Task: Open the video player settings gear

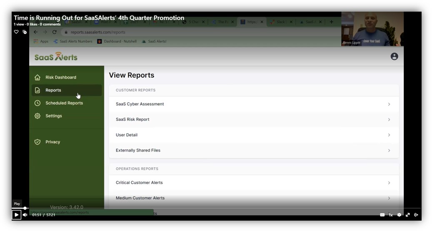Action: [x=399, y=215]
